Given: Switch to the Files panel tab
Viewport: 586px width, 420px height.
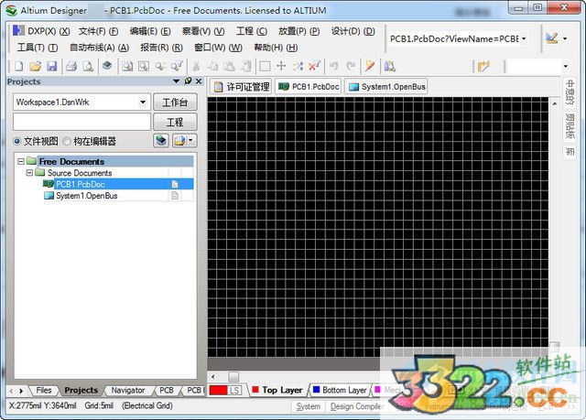Looking at the screenshot, I should 44,390.
